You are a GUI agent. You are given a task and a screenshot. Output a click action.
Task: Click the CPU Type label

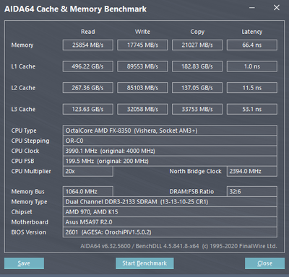pos(24,131)
